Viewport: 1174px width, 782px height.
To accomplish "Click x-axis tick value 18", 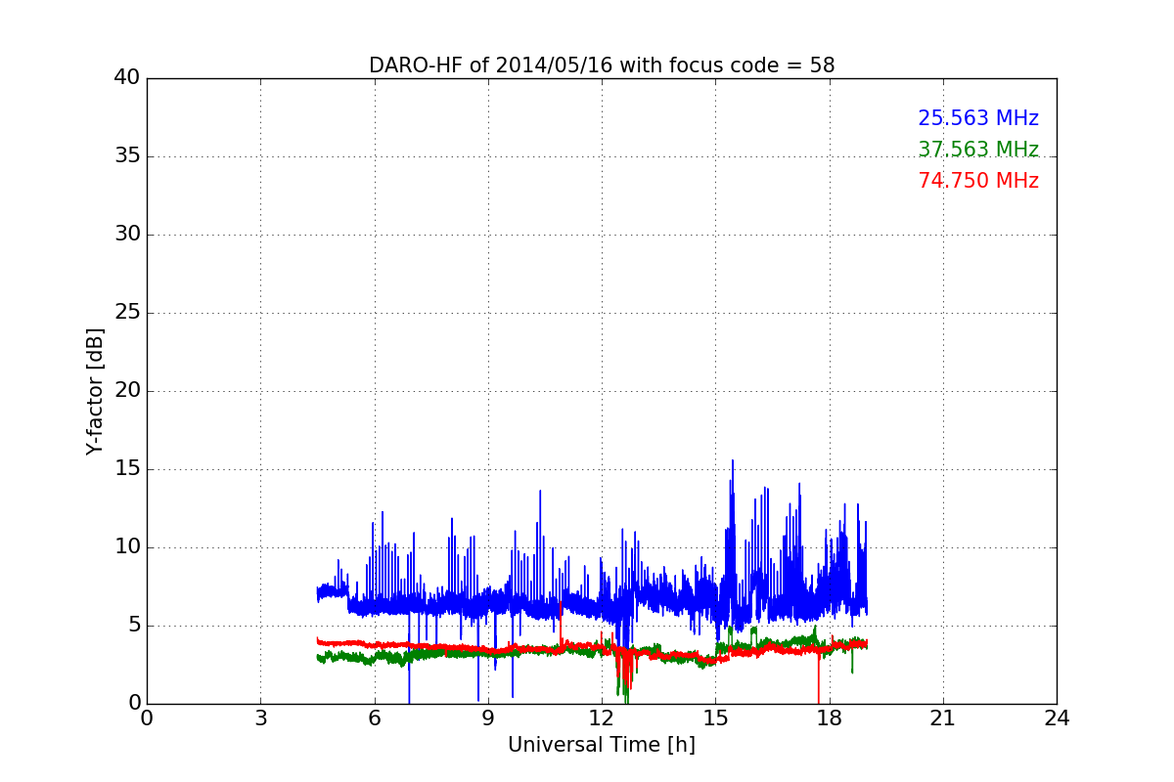I will click(x=830, y=717).
